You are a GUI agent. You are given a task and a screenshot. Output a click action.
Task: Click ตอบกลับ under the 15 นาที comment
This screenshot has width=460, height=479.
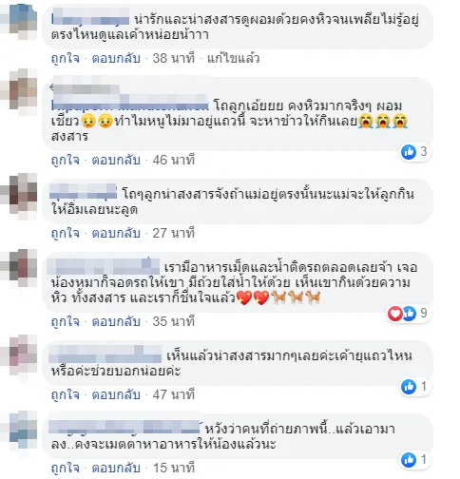click(116, 468)
